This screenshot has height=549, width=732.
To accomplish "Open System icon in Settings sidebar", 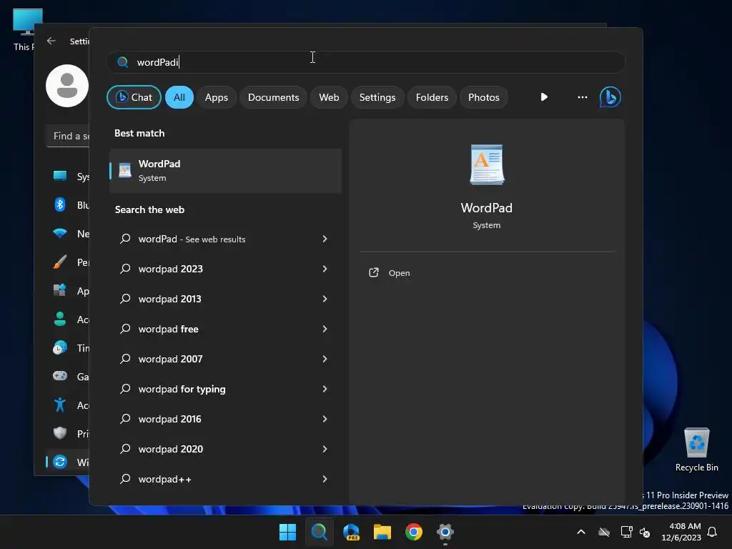I will tap(60, 176).
